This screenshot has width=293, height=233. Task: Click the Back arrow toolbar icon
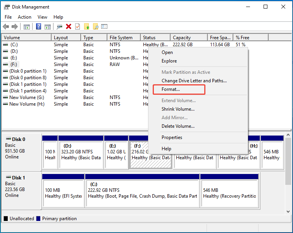tap(6, 26)
